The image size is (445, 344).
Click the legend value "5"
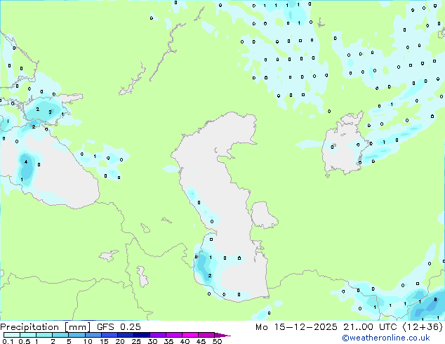coord(69,341)
